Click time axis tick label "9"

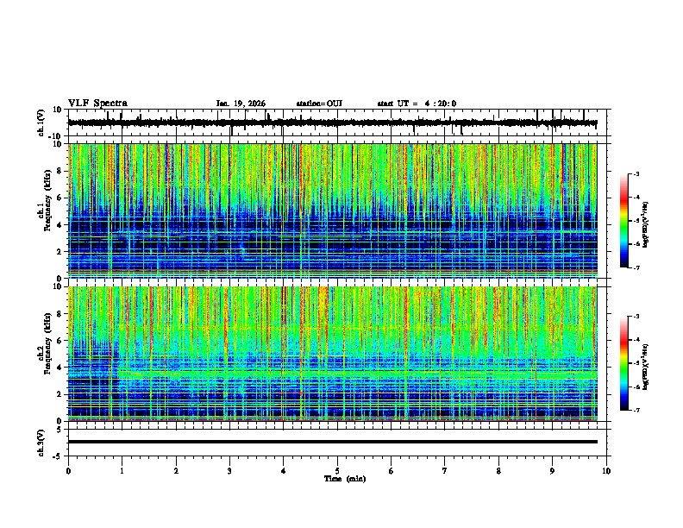552,471
